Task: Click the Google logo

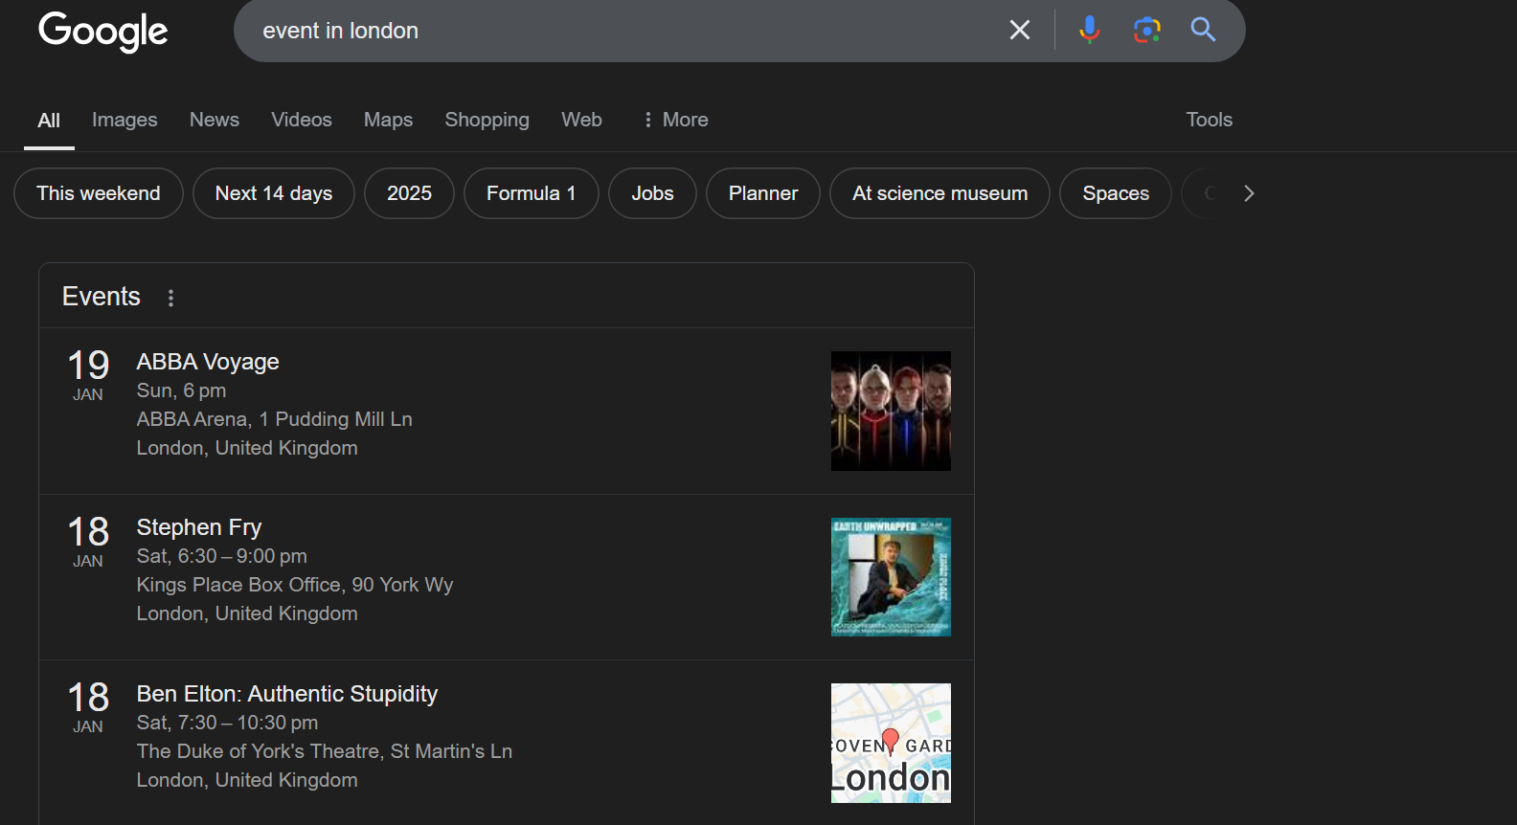Action: [102, 32]
